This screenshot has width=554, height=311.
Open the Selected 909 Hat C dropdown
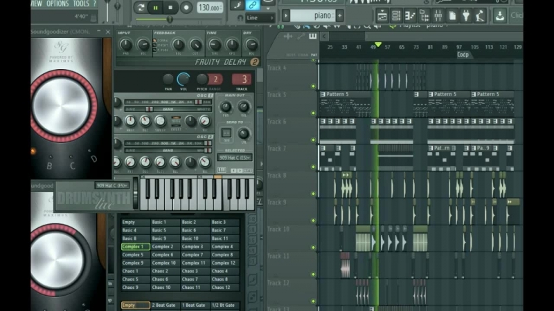click(x=235, y=158)
